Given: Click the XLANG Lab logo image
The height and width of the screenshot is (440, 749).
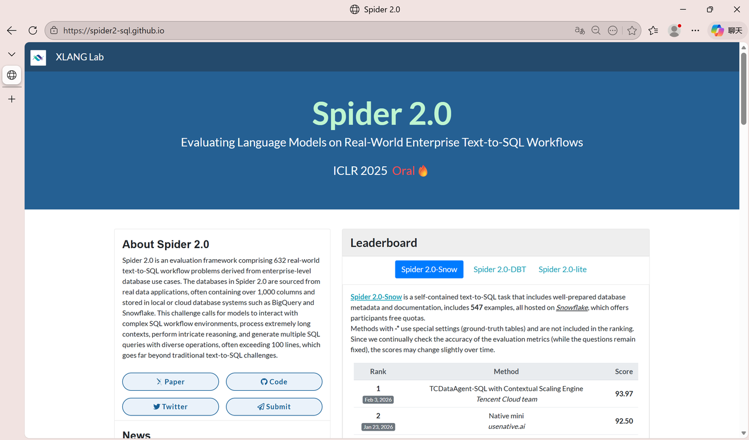Looking at the screenshot, I should [x=38, y=57].
